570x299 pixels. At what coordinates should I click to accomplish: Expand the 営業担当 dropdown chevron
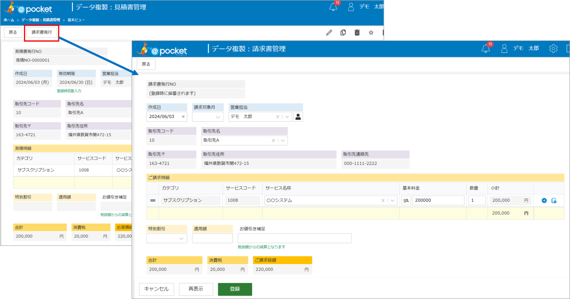click(x=287, y=117)
